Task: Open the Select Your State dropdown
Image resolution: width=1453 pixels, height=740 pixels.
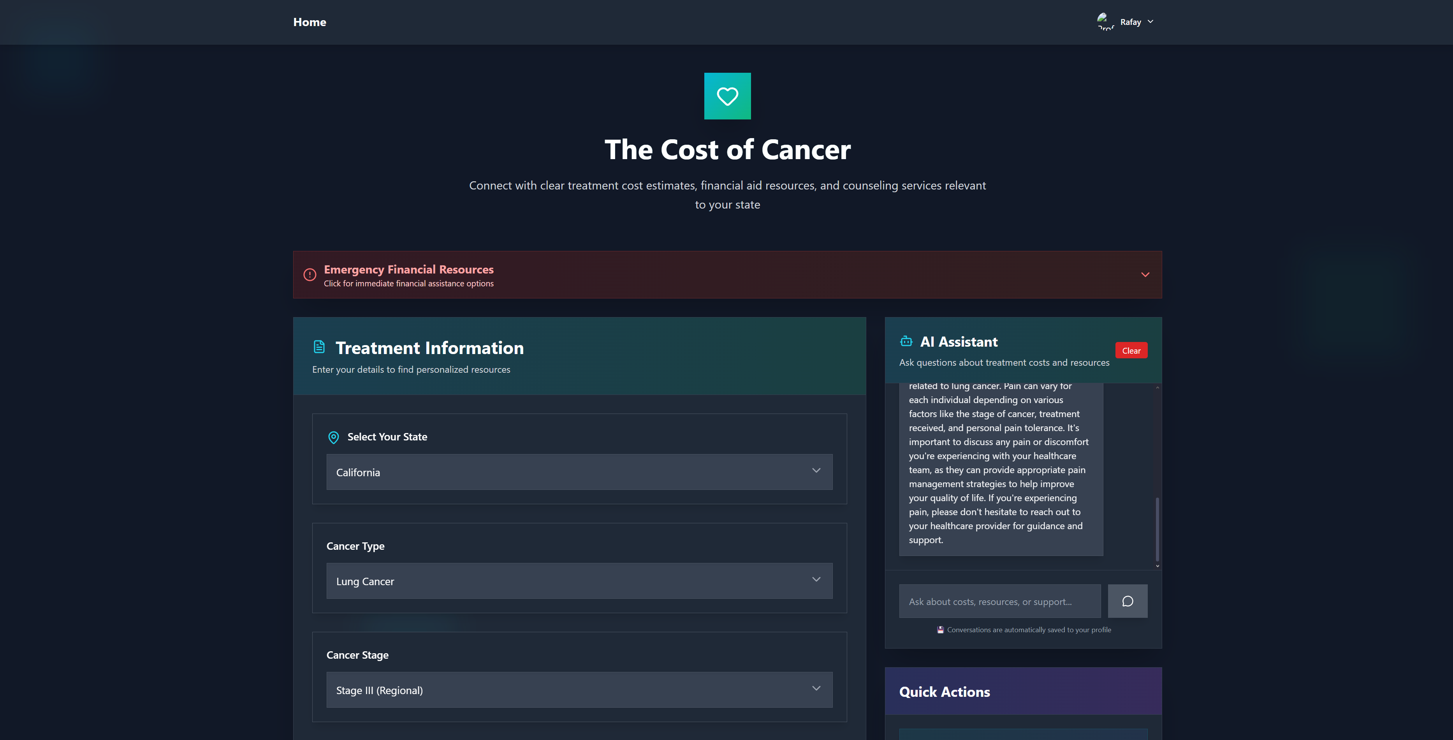Action: pyautogui.click(x=579, y=472)
